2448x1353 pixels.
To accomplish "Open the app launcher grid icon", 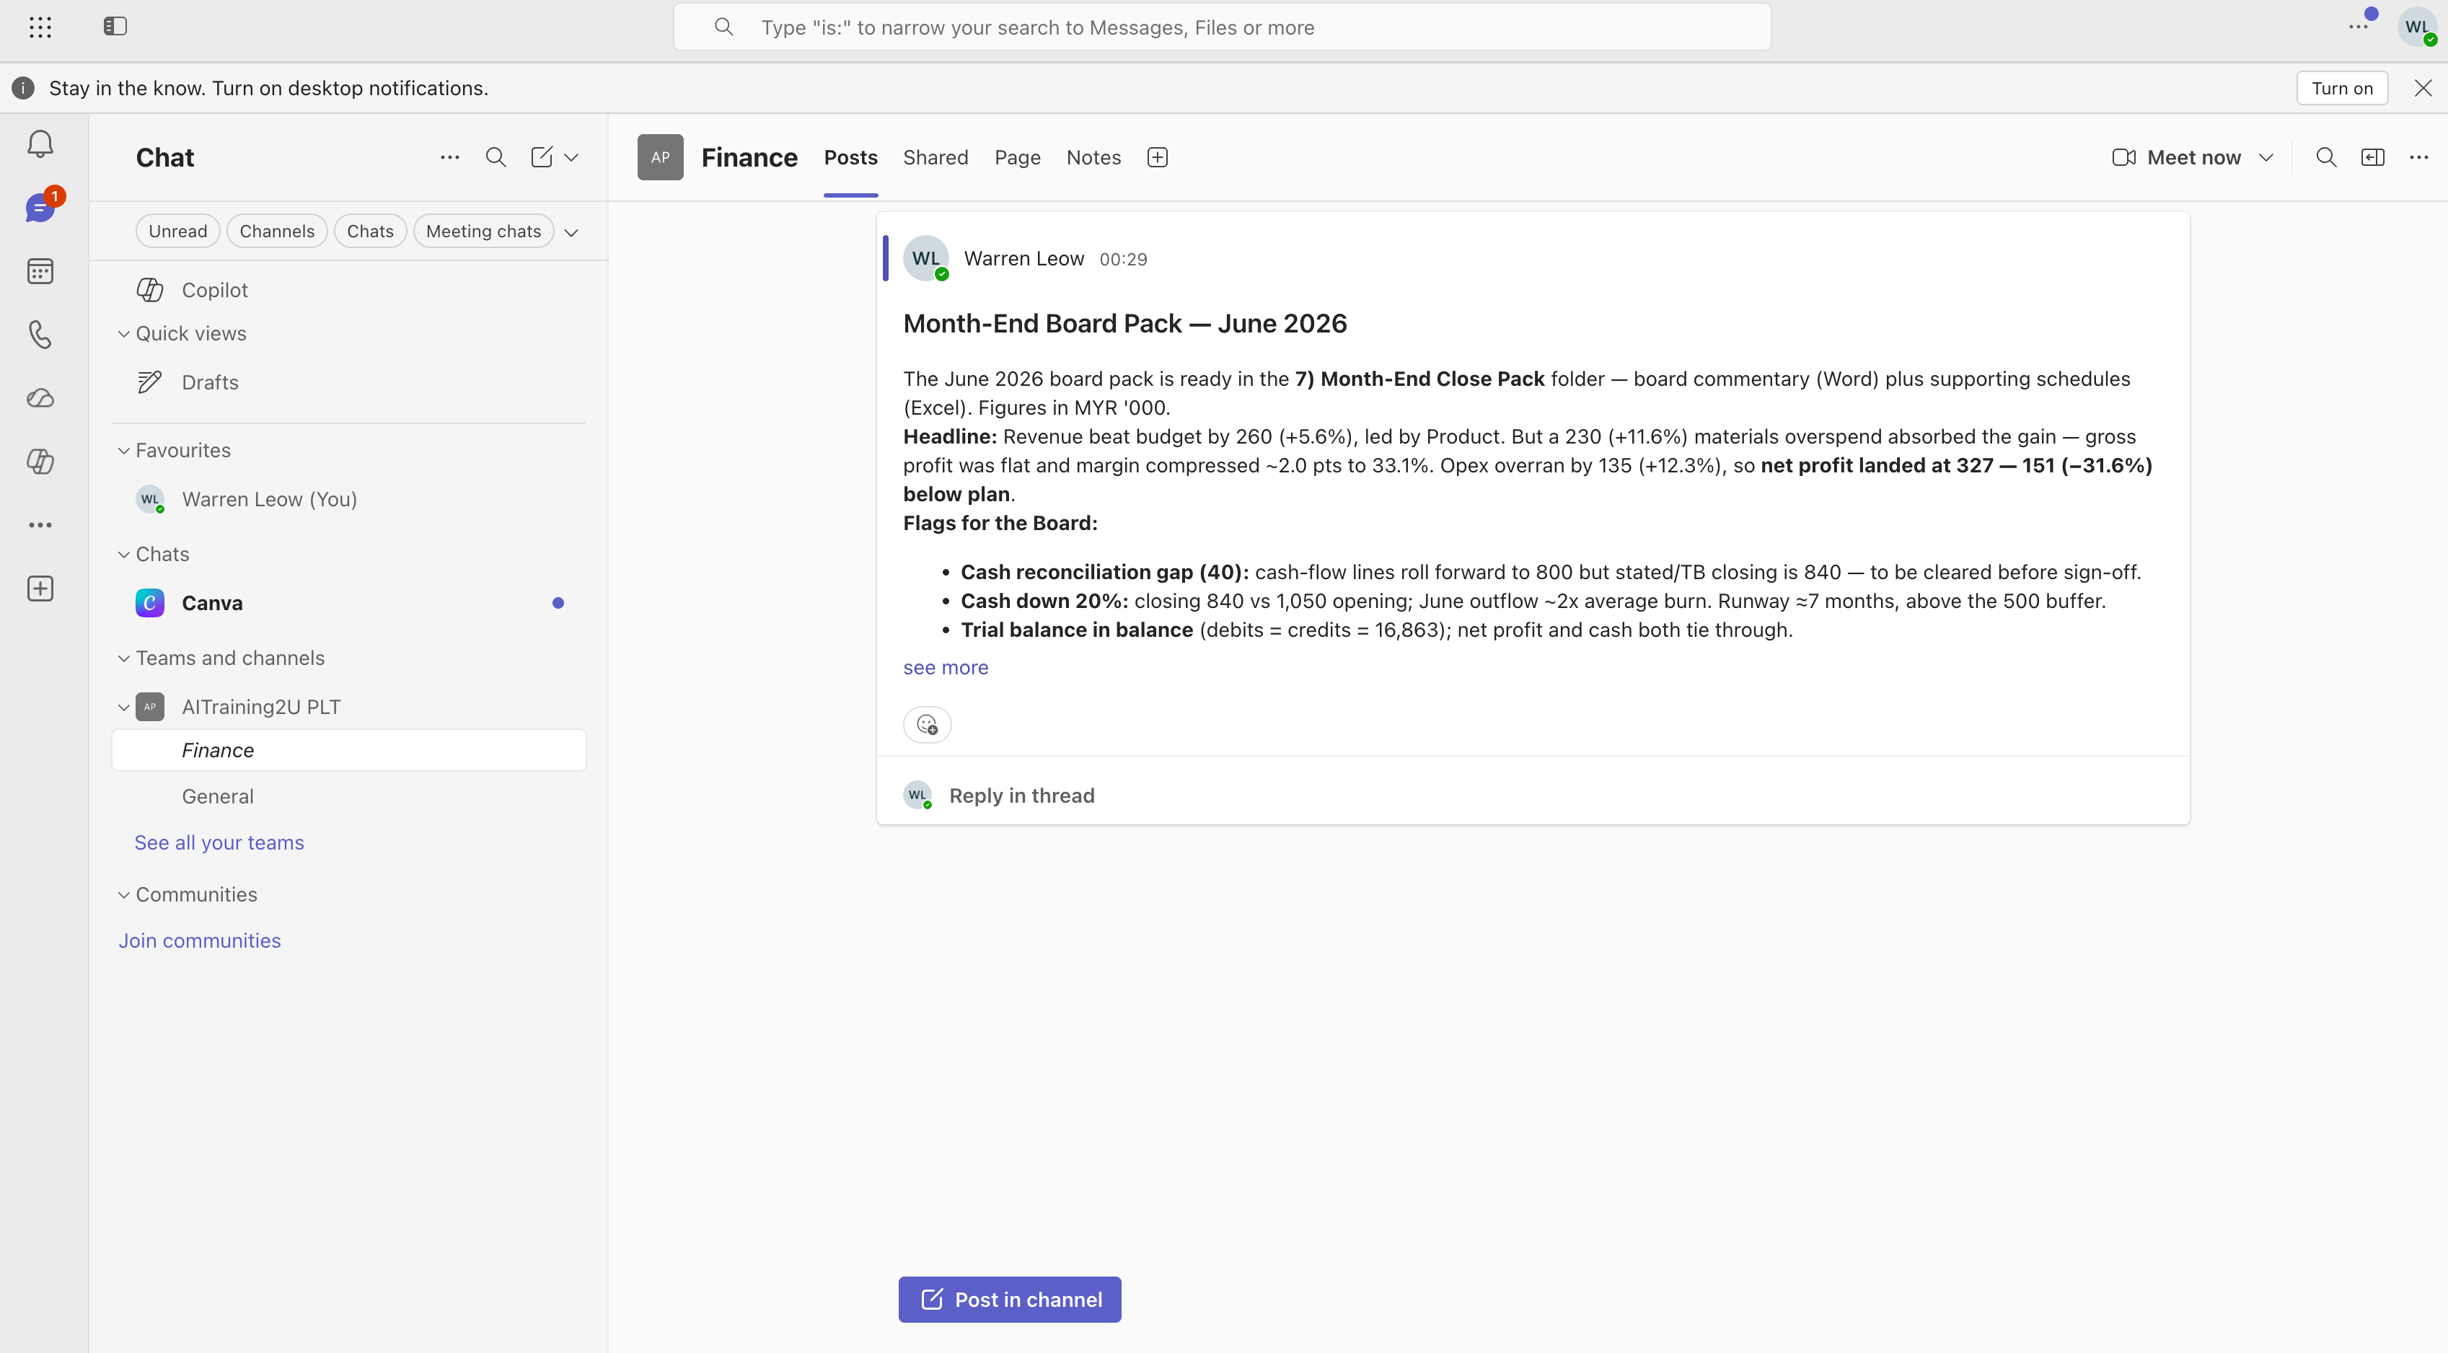I will (x=40, y=27).
